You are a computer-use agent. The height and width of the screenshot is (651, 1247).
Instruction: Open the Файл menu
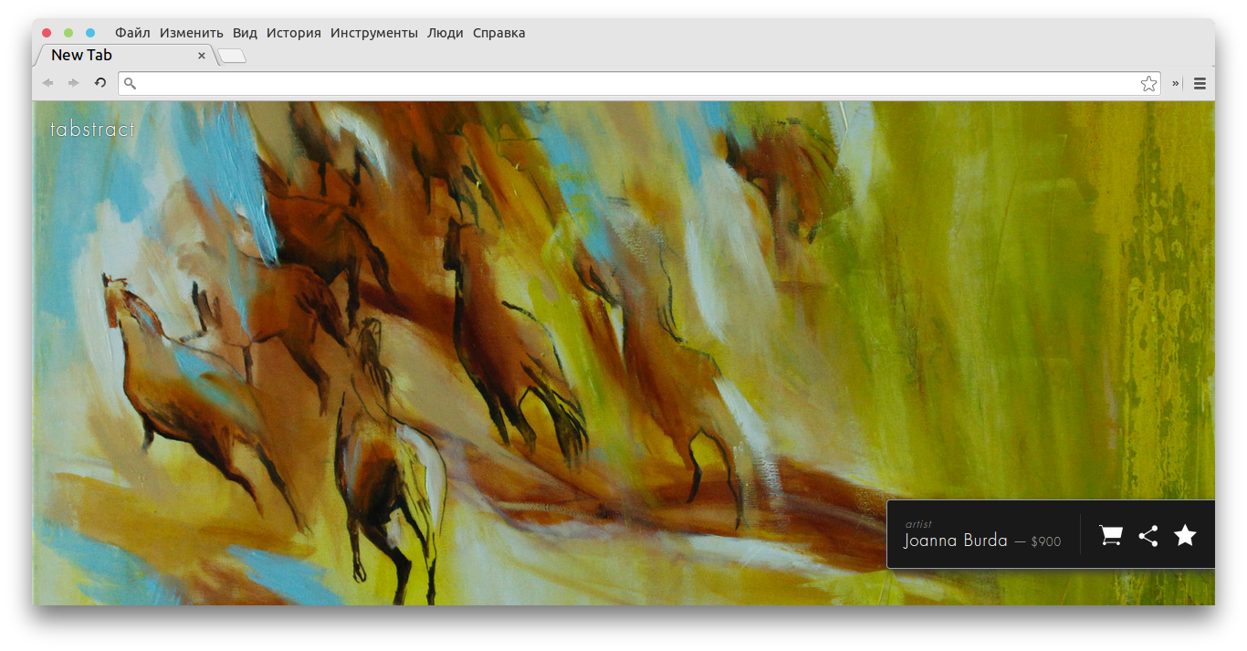[132, 33]
